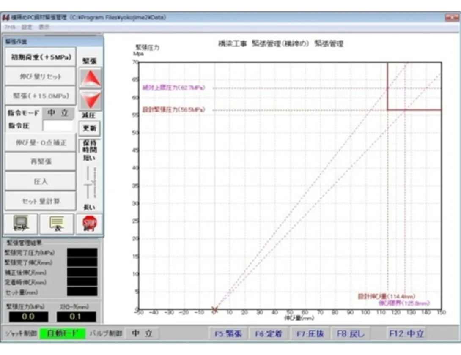Switch バルブ制御 from 中立
461x355 pixels.
[141, 333]
